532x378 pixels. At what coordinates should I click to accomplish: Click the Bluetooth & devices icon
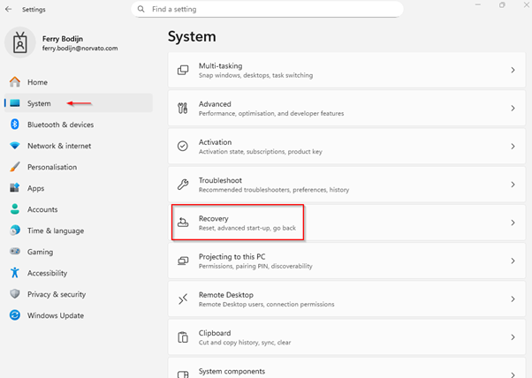point(15,125)
